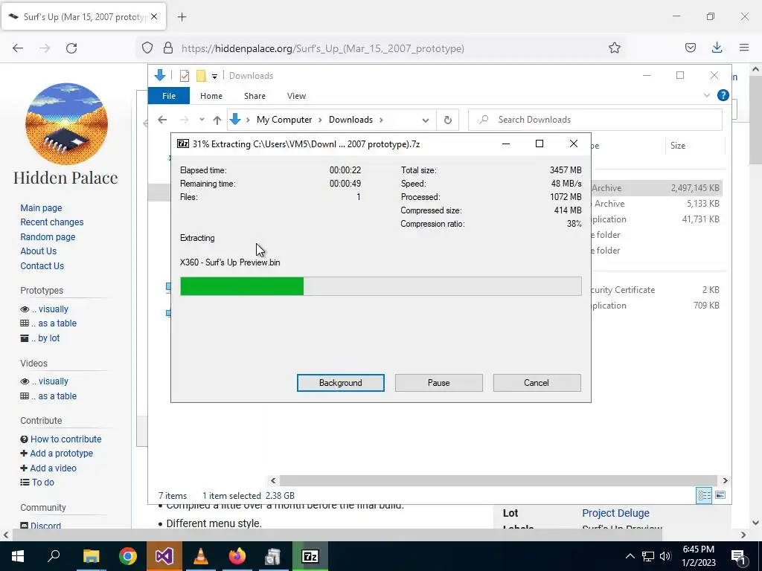Switch Explorer to large icons view
The height and width of the screenshot is (571, 762).
click(720, 495)
